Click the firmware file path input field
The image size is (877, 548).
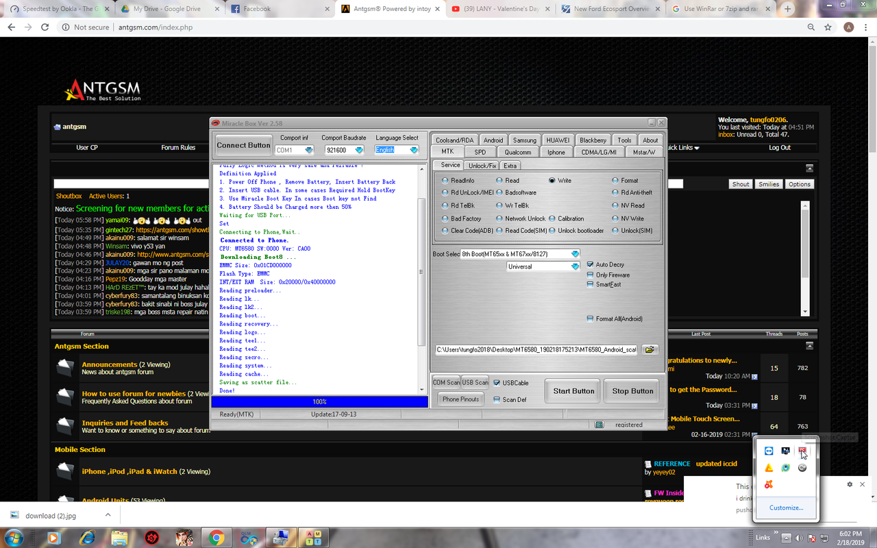click(536, 349)
